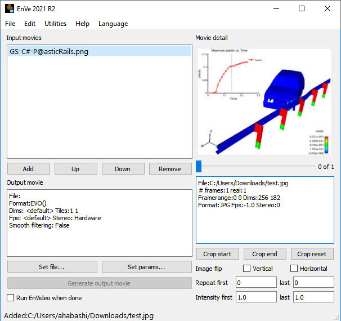Open the Utilities menu
The width and height of the screenshot is (341, 321).
56,24
